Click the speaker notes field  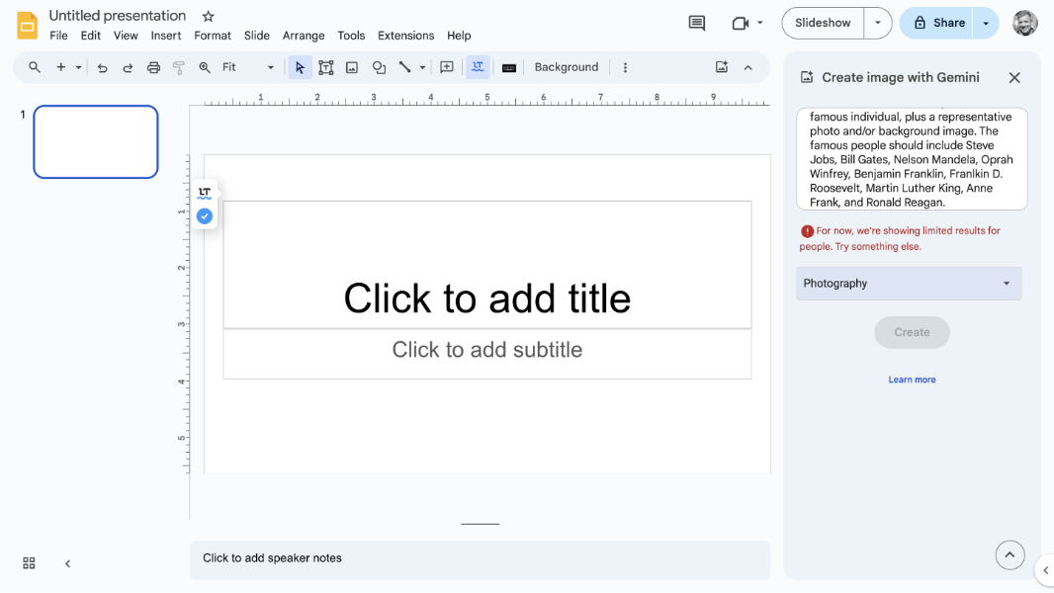(x=480, y=558)
